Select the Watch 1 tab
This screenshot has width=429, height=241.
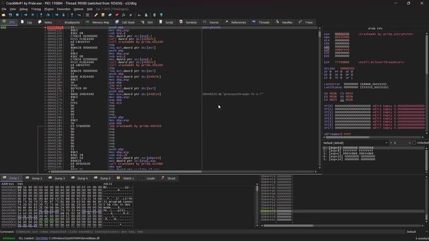click(125, 178)
